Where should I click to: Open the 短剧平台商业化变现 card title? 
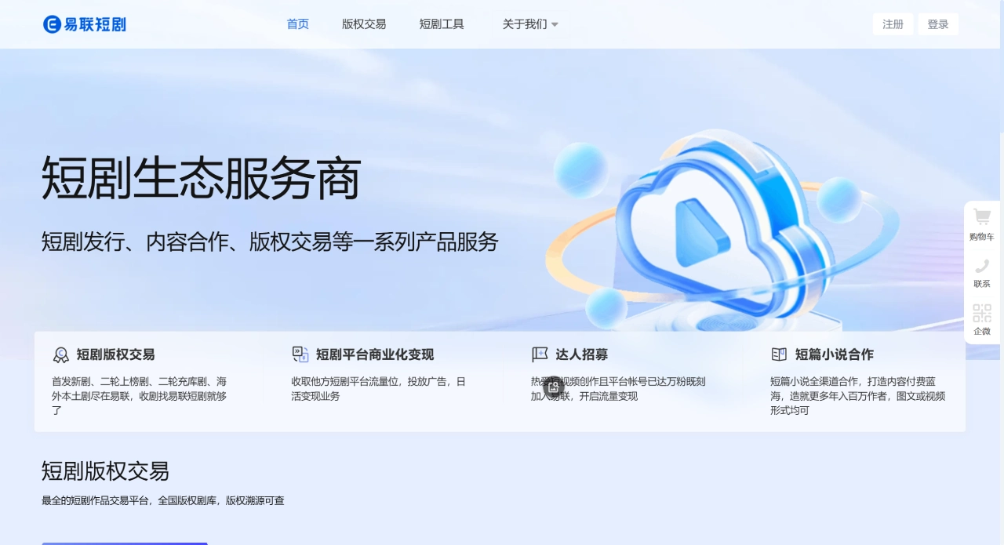[x=375, y=354]
